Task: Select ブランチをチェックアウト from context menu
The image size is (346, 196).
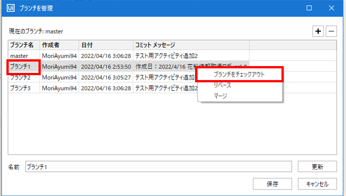Action: (239, 74)
